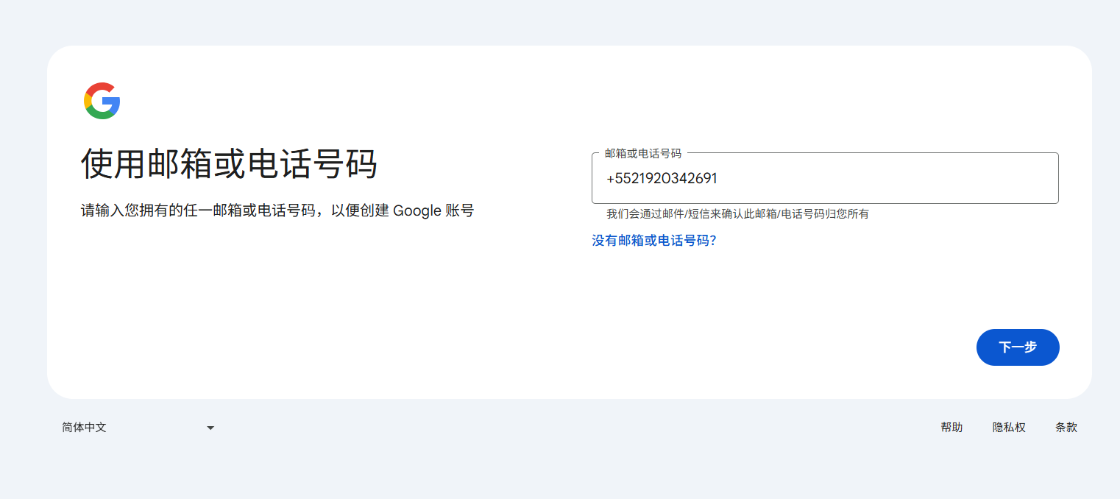
Task: Click the 下一步 button
Action: [1018, 347]
